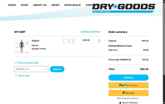Click the Promo code: KENDALL15 summary label
165x104 pixels.
[120, 60]
